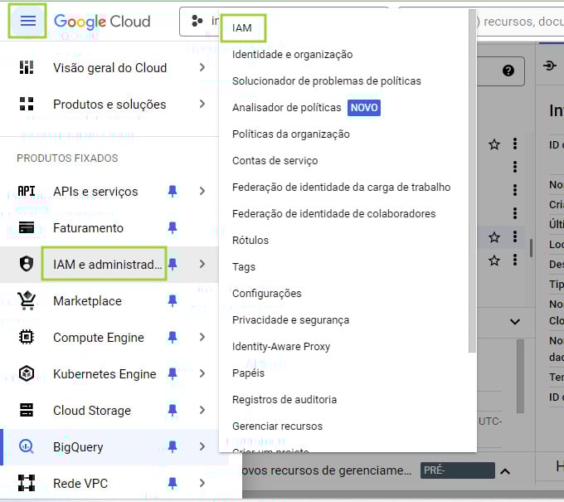This screenshot has height=502, width=564.
Task: Click the Produtos e soluções grid icon
Action: pos(27,104)
